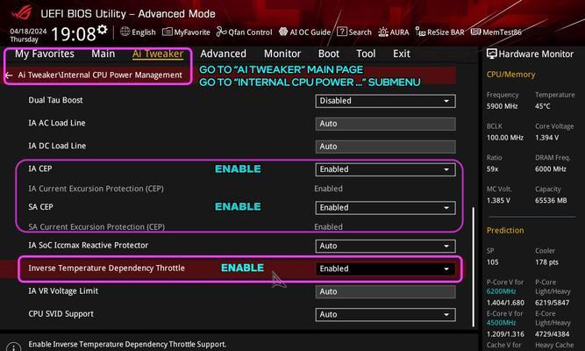Select the Dual Tau Boost row label
The image size is (585, 351).
pyautogui.click(x=55, y=100)
